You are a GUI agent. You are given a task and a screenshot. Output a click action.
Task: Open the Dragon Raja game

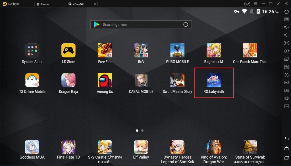point(68,80)
